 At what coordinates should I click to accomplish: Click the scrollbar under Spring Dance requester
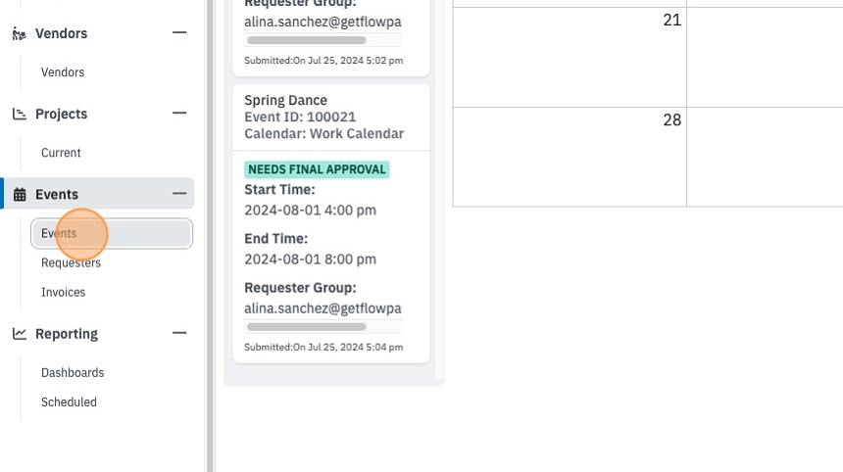pos(307,327)
